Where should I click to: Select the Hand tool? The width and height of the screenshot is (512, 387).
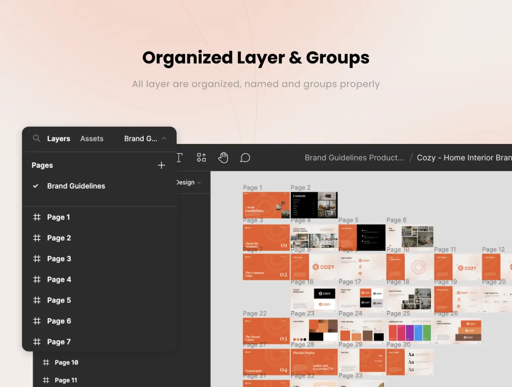(223, 157)
